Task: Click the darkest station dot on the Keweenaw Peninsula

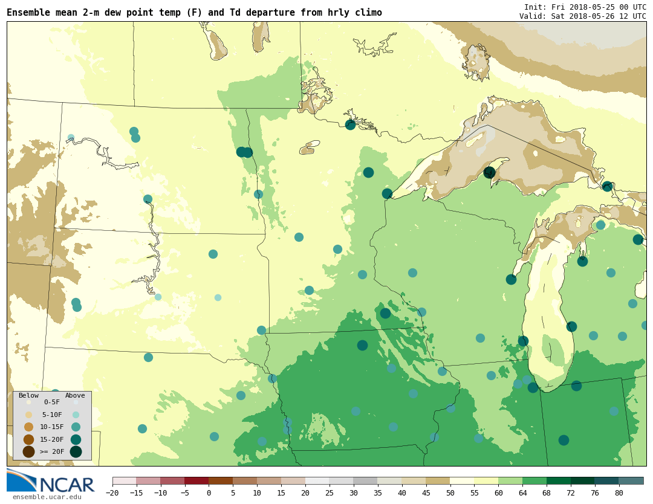Action: [489, 172]
